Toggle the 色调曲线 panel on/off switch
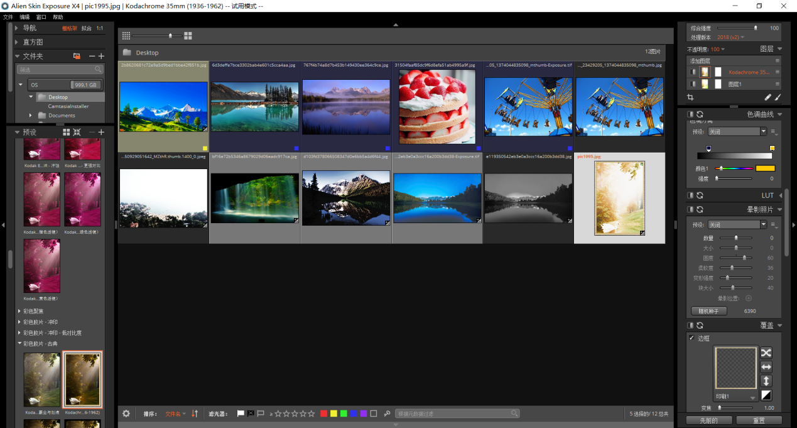797x428 pixels. click(690, 114)
